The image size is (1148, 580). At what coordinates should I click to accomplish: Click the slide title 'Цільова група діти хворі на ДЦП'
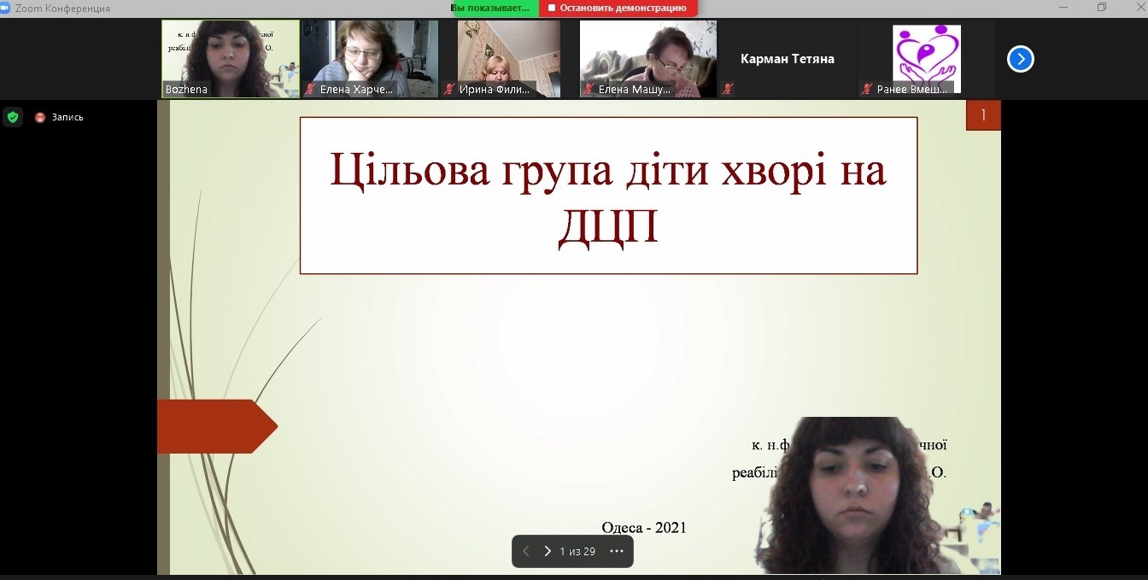point(608,196)
